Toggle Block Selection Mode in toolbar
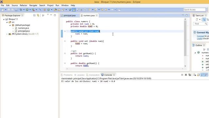 click(81, 10)
